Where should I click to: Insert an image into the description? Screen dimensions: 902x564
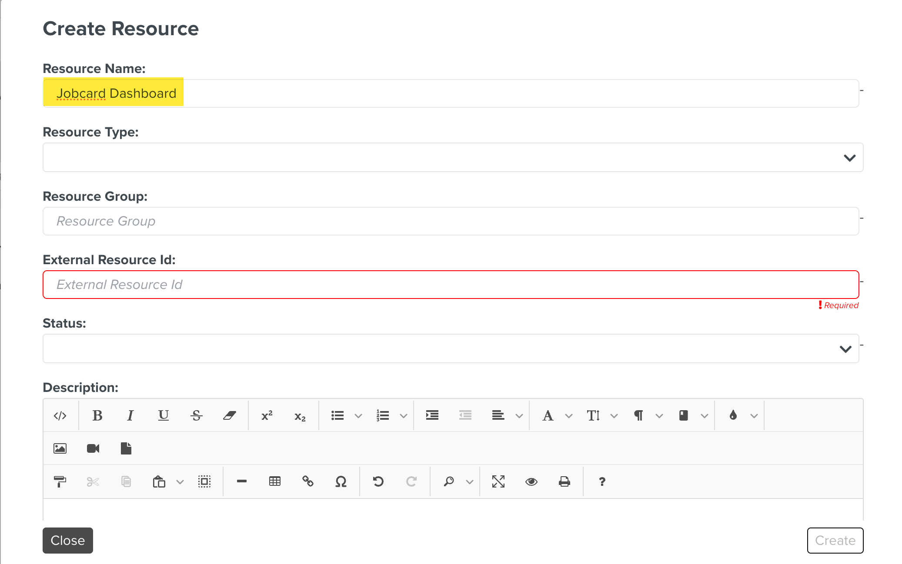click(60, 448)
